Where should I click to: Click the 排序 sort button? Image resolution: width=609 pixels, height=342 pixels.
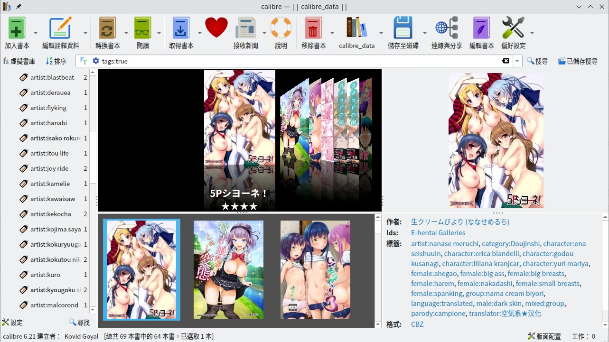click(56, 61)
